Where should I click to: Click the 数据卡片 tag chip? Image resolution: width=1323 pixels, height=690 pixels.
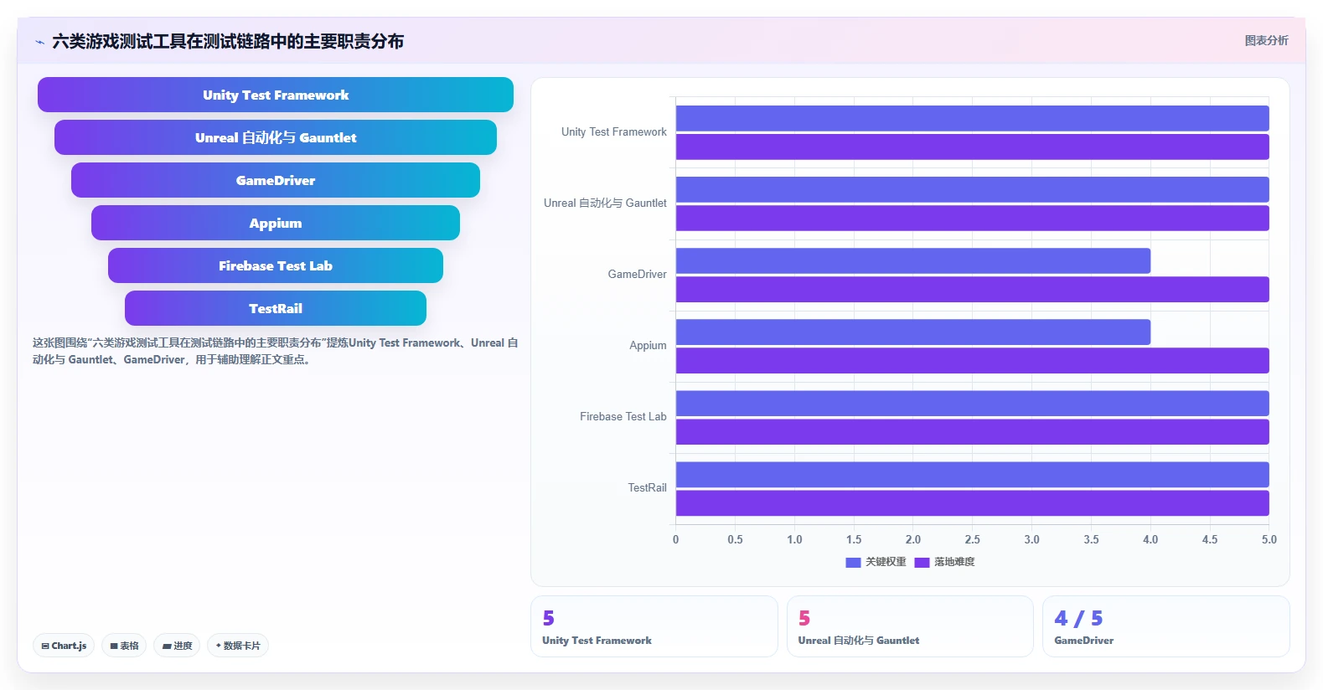(x=238, y=646)
